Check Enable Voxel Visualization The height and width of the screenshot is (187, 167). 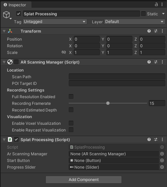click(x=71, y=123)
